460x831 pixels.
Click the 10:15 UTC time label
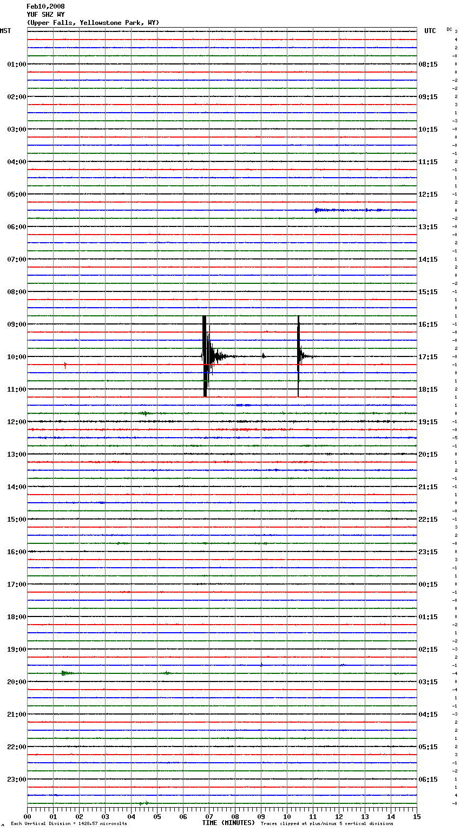click(428, 129)
